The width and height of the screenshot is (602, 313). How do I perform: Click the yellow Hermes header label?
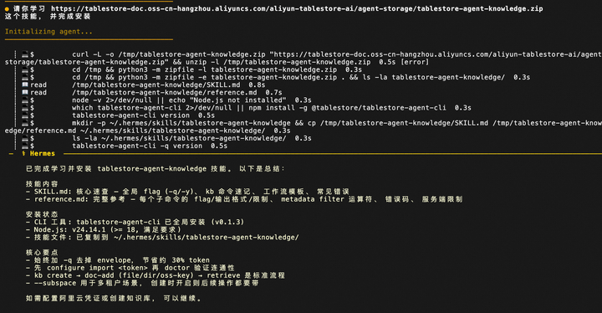[x=43, y=153]
